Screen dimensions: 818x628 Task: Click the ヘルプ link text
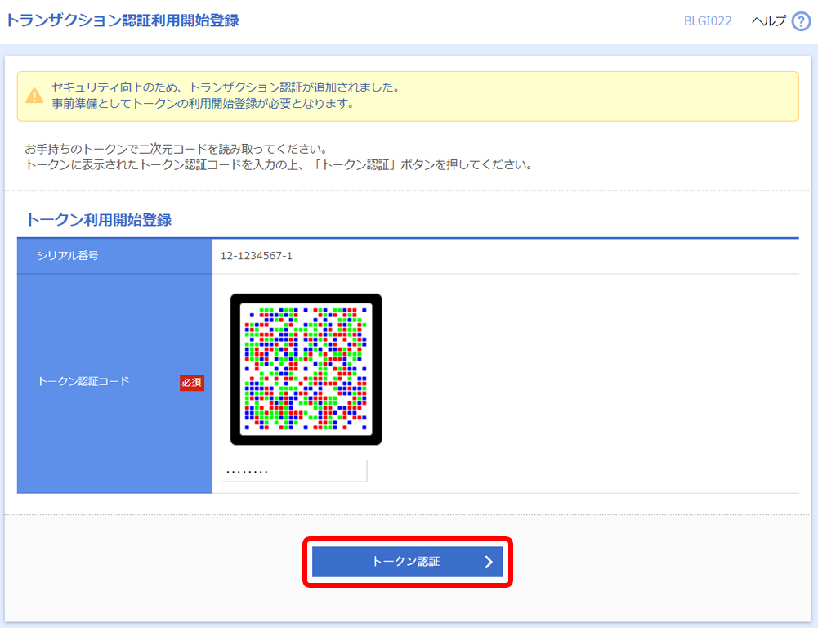click(x=768, y=21)
